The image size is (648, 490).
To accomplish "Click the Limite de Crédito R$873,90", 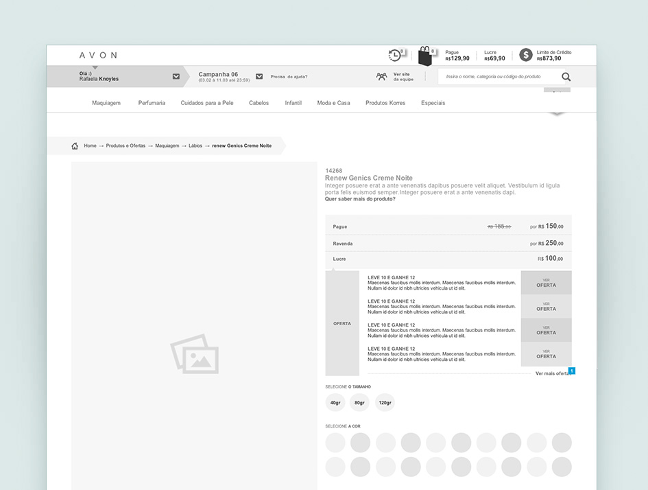I will click(554, 56).
